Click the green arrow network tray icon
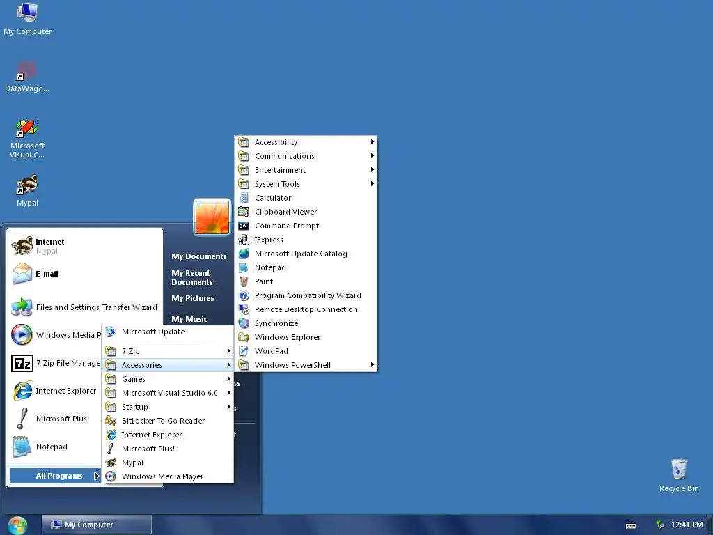This screenshot has height=535, width=713. (x=660, y=525)
